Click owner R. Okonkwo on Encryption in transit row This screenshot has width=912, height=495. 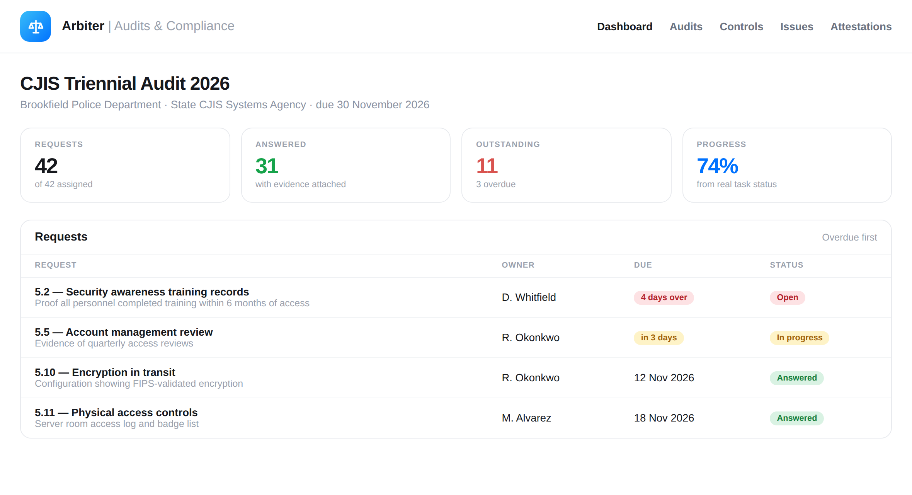[x=531, y=378]
